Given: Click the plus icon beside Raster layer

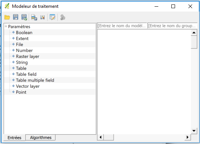Looking at the screenshot, I should pyautogui.click(x=13, y=56).
